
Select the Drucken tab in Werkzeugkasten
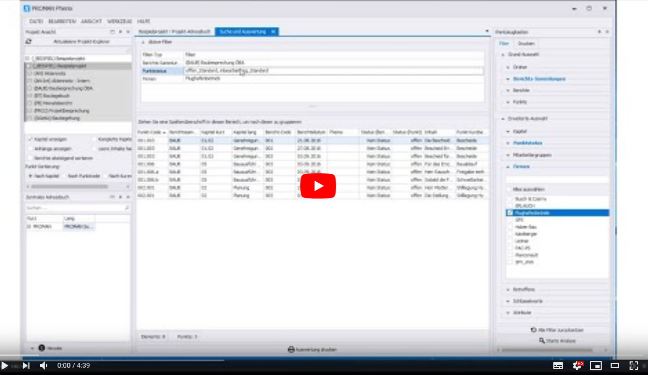pos(526,44)
